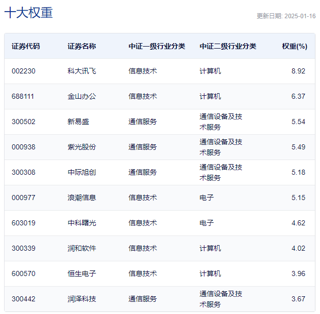This screenshot has height=314, width=320.
Task: Click the update date 2025-01-16
Action: (x=300, y=16)
